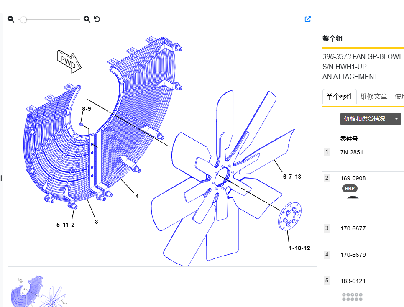Click callout label 5-11-2 on the diagram
Screen dimensions: 404x307
click(x=66, y=225)
